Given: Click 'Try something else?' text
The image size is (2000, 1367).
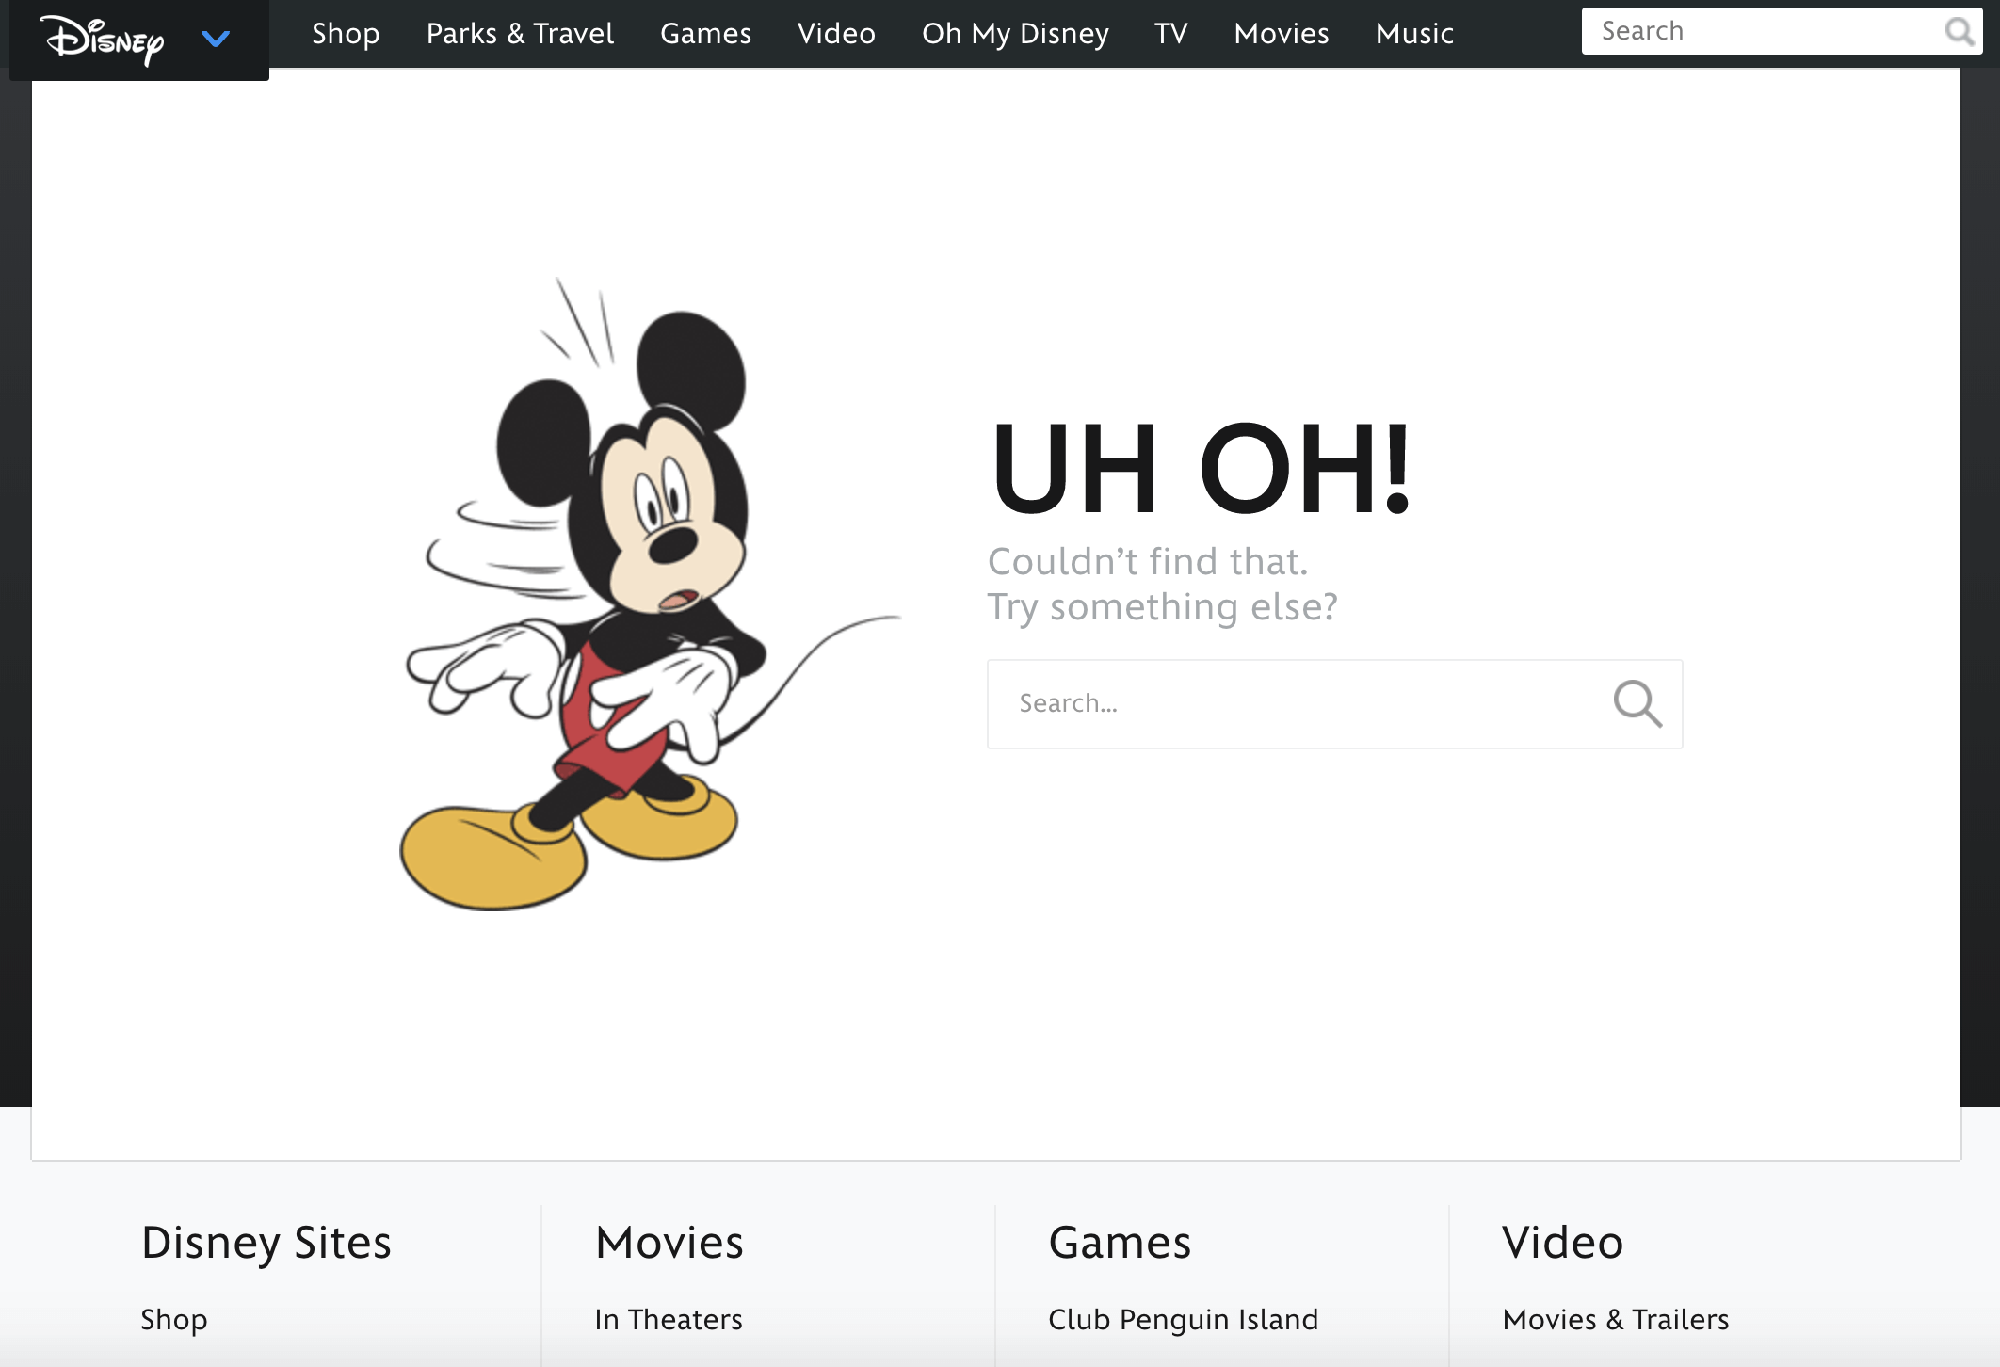Looking at the screenshot, I should point(1162,607).
